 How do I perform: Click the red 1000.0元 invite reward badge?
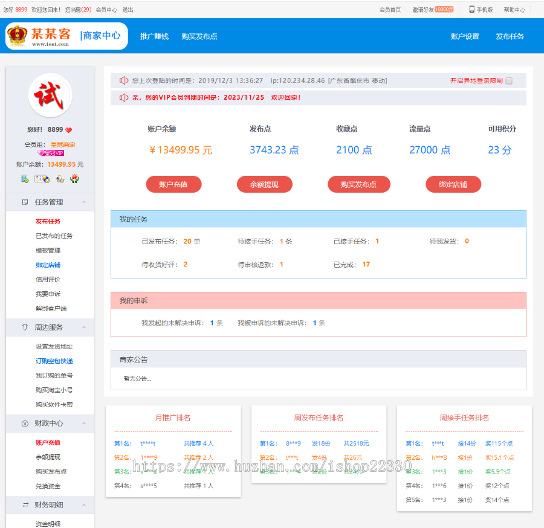click(x=444, y=9)
